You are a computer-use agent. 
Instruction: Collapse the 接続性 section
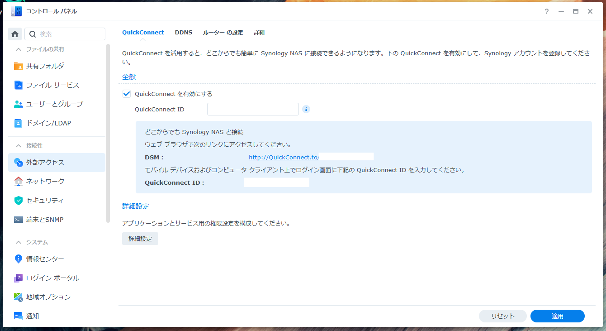19,145
